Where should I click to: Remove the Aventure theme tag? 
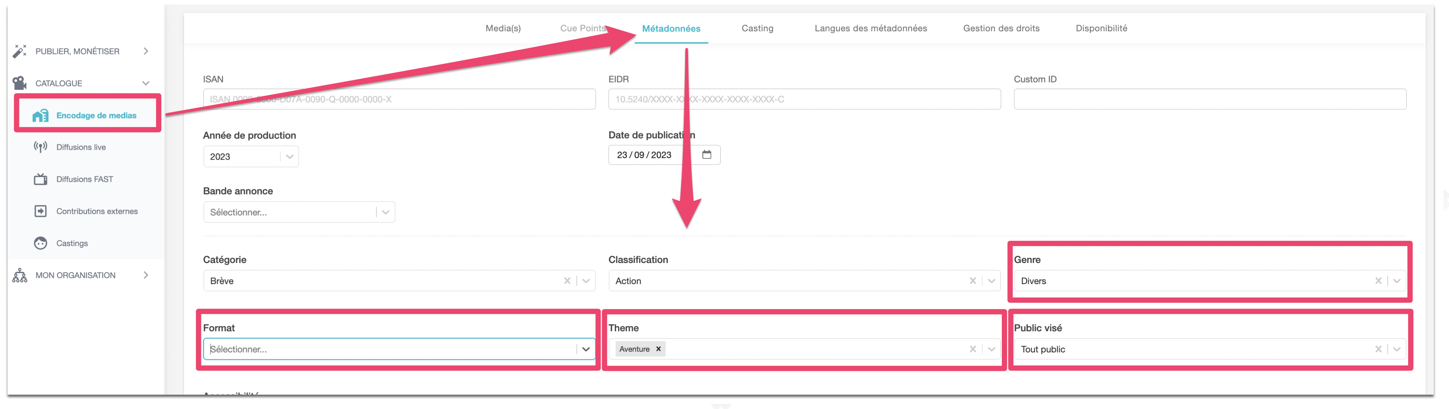click(658, 349)
